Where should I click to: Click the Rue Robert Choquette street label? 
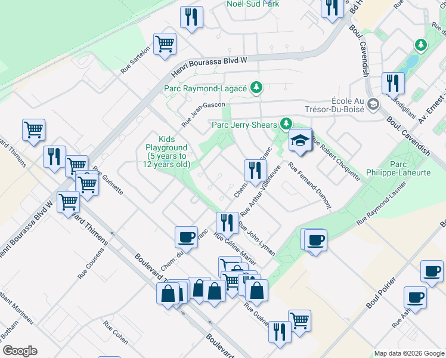(x=336, y=158)
